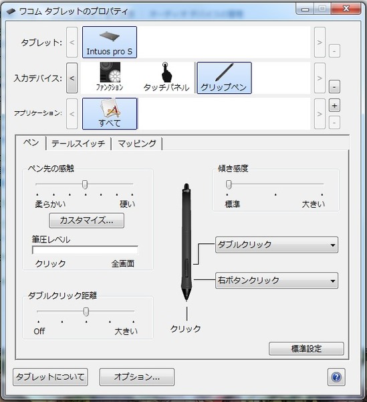Select the ファンクション input device icon

coord(110,77)
